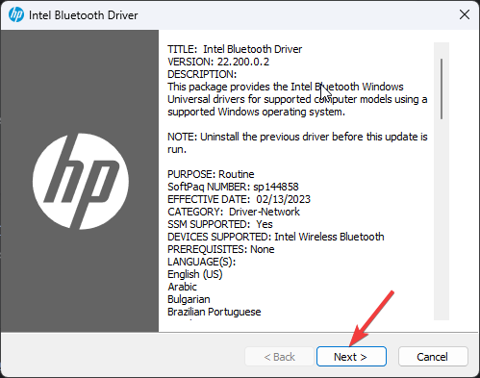Select the "VERSION: 22.200.0.2" line
Viewport: 480px width, 378px height.
218,62
